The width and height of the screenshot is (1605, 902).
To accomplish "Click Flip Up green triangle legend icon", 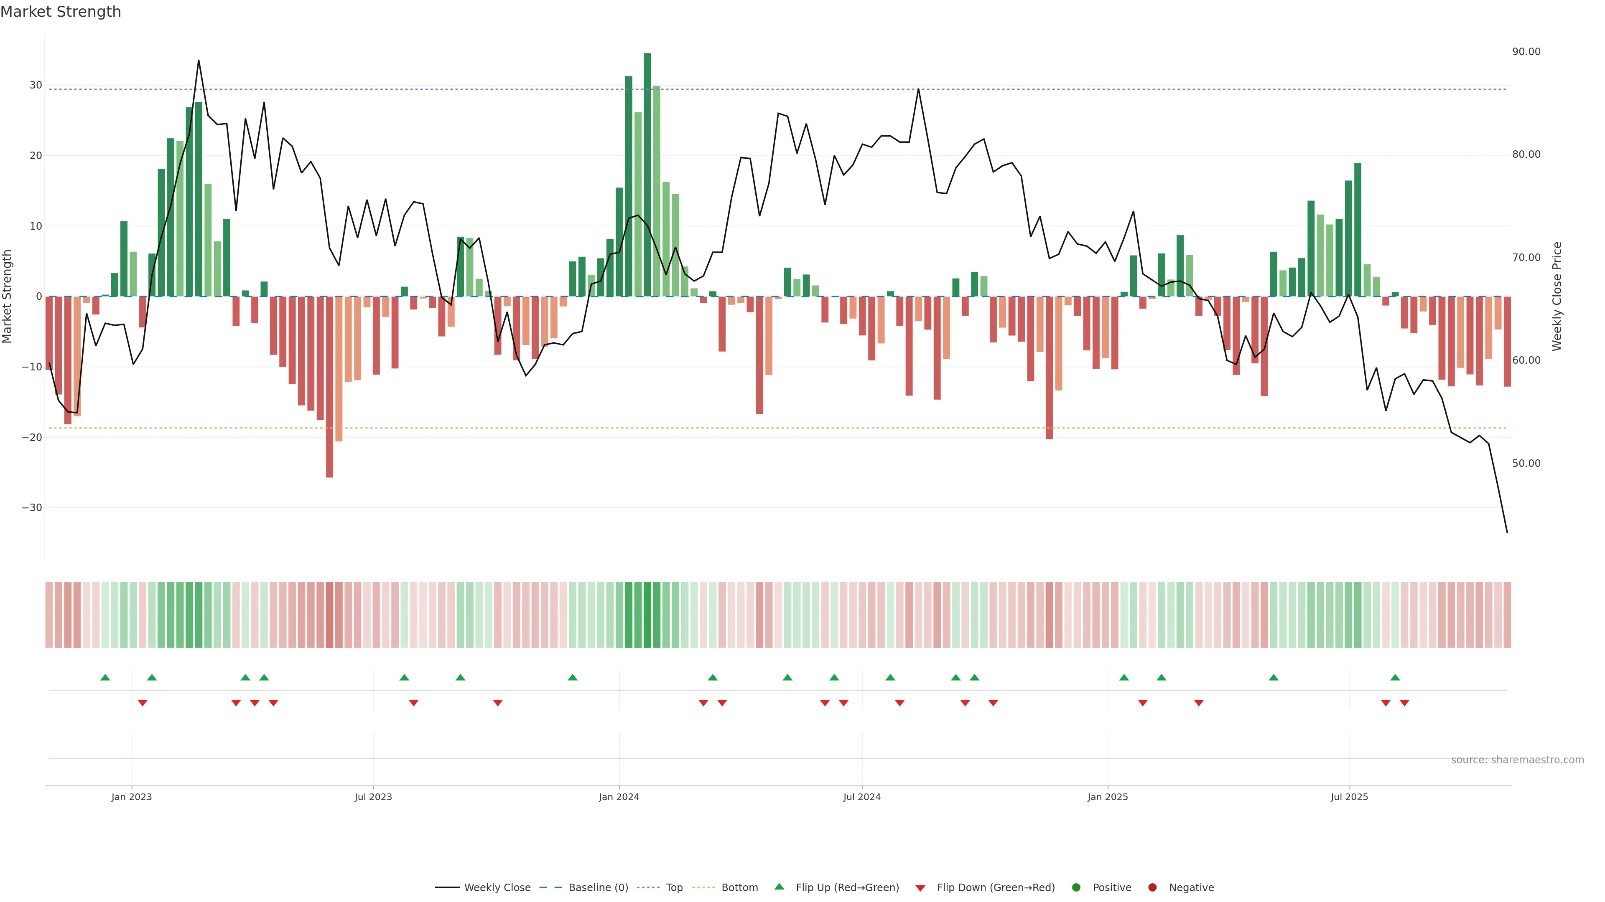I will point(779,887).
